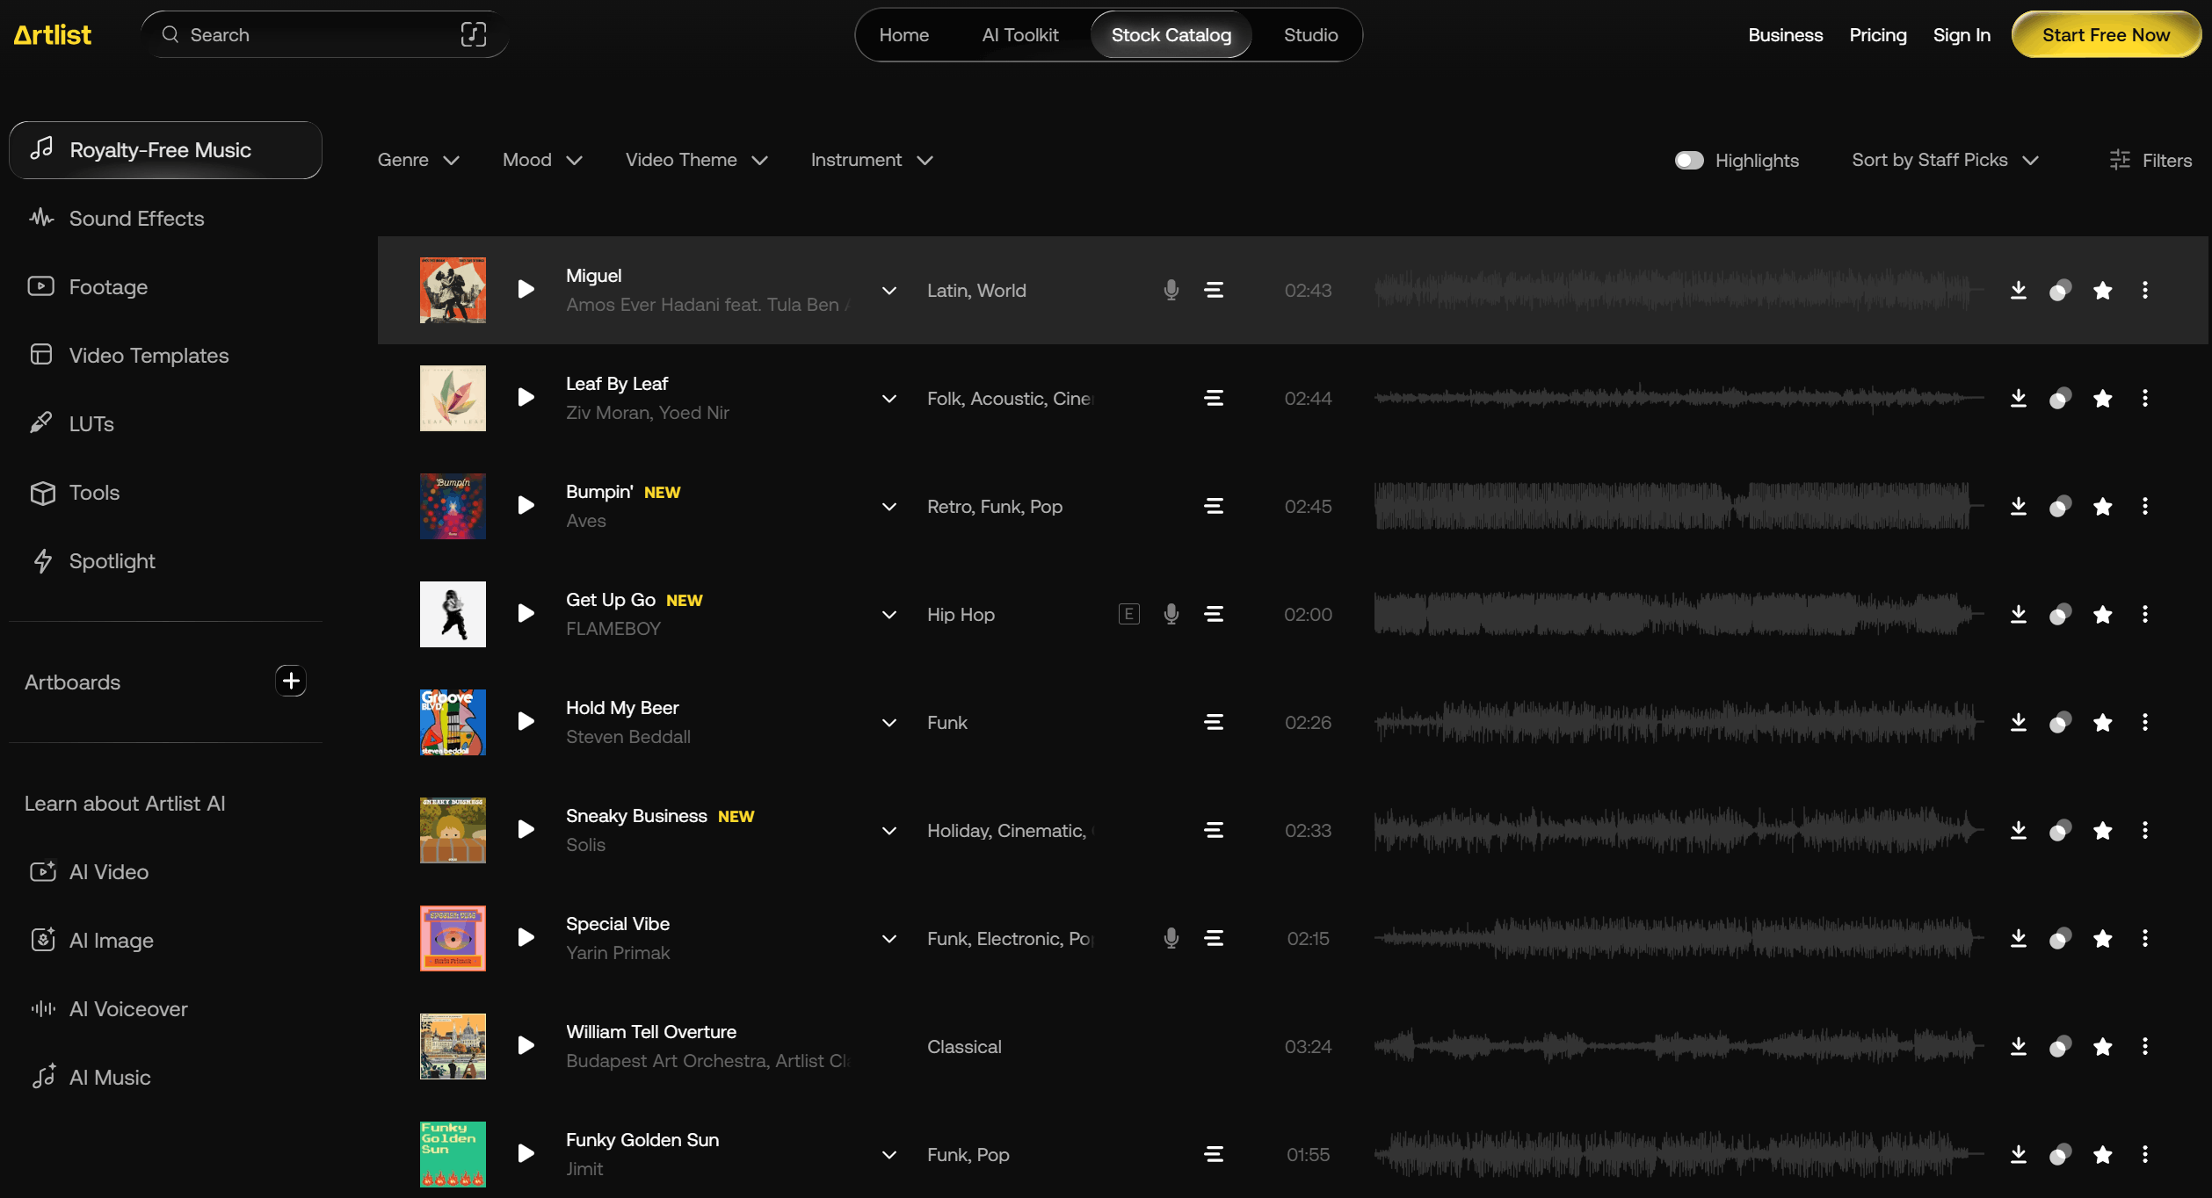Screen dimensions: 2212x1198
Task: Seek within the Bumpin' waveform
Action: pyautogui.click(x=1679, y=506)
